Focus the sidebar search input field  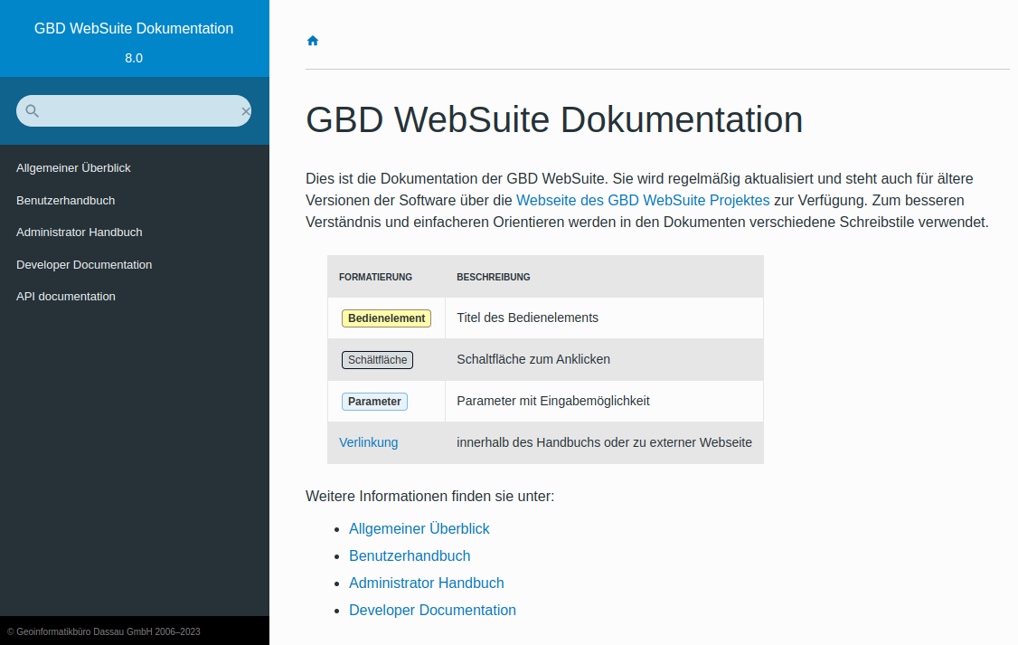tap(136, 111)
